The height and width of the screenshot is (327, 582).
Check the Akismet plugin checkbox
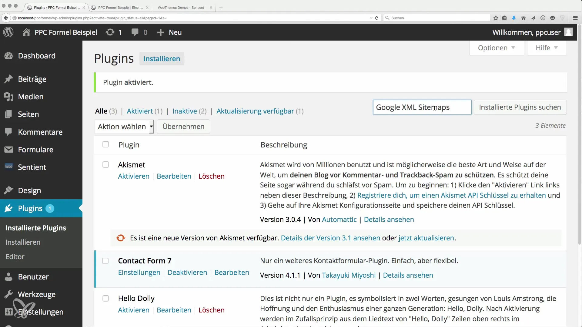pyautogui.click(x=105, y=164)
